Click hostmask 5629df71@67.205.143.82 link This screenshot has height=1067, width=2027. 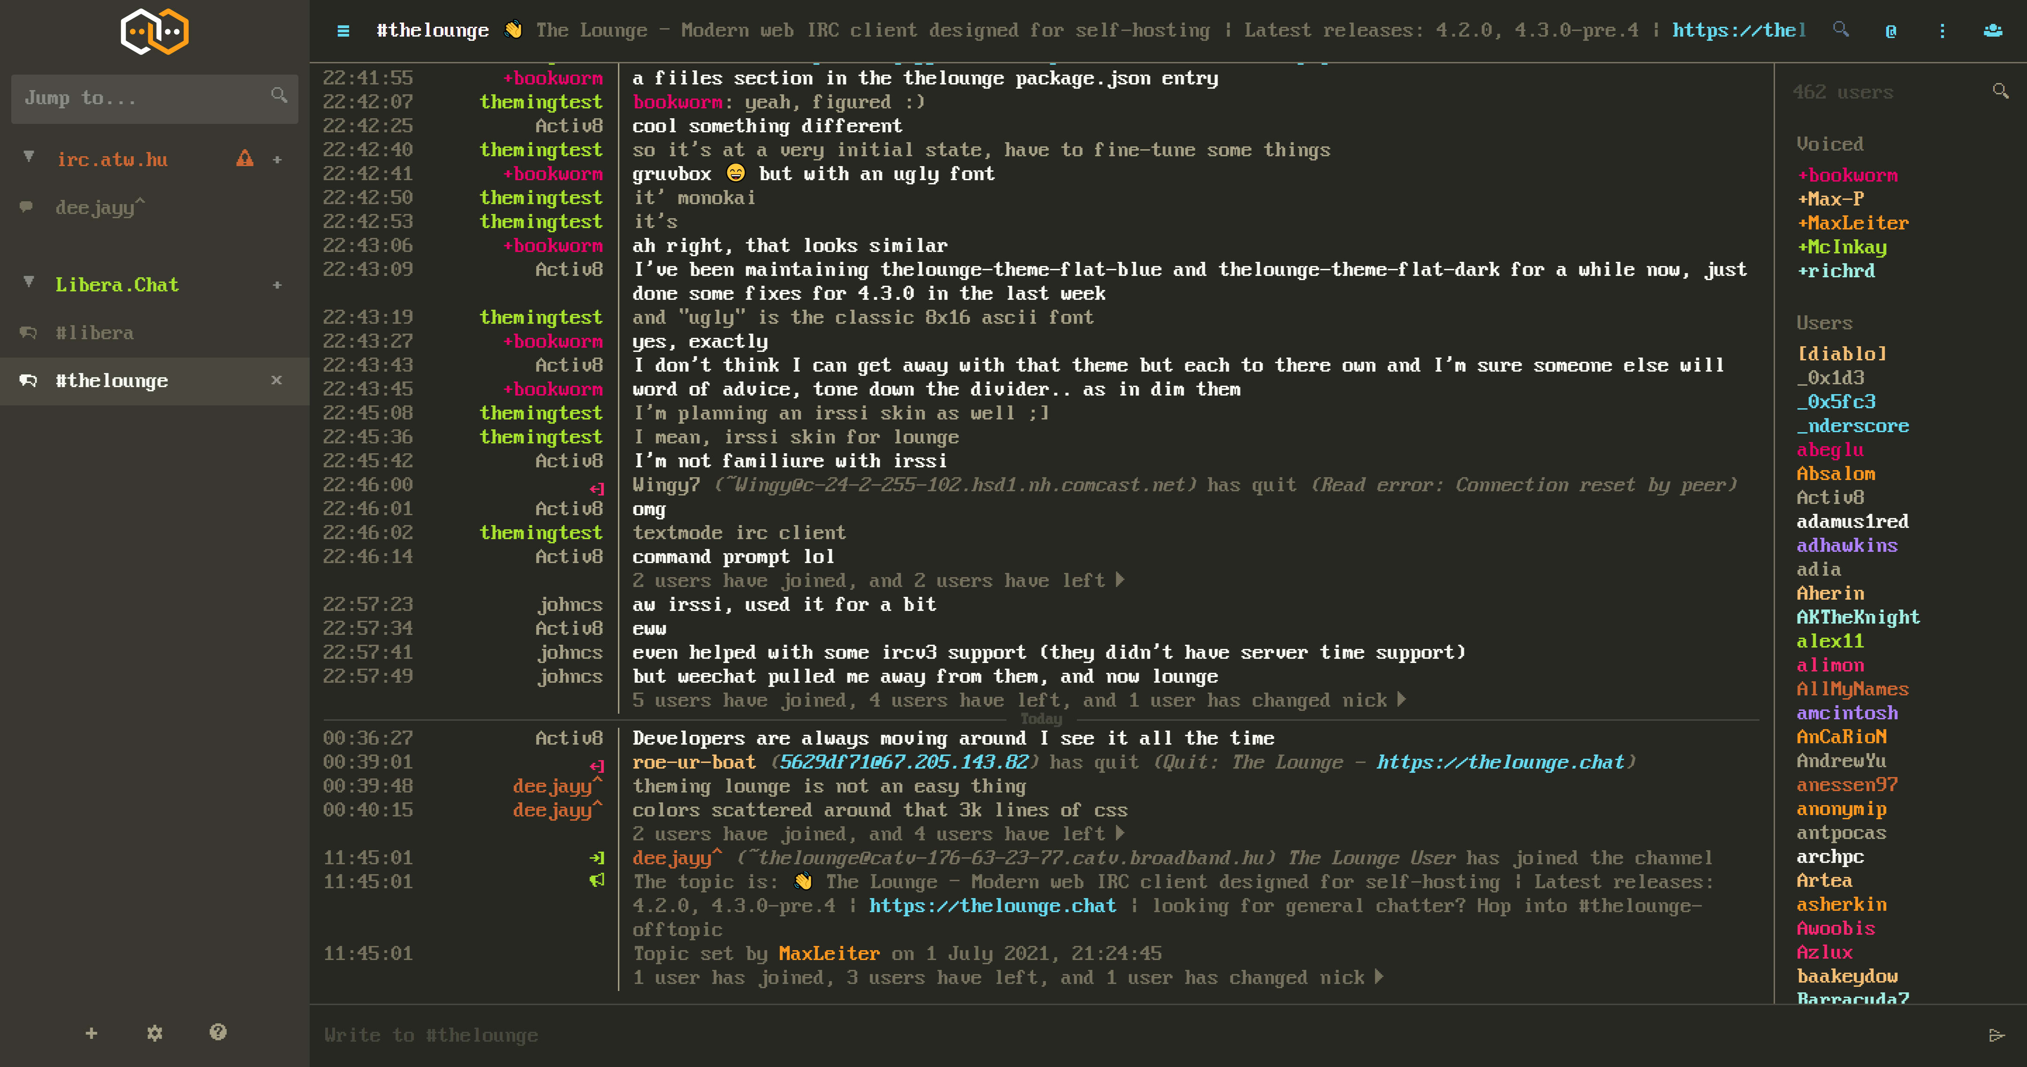pyautogui.click(x=904, y=762)
